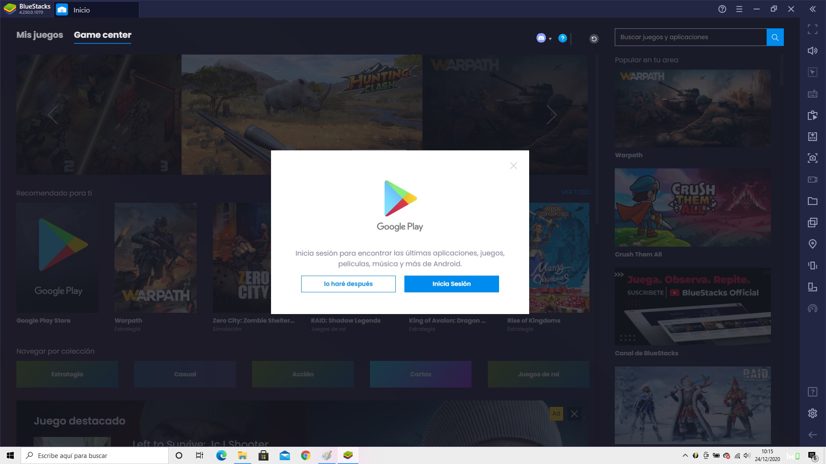Image resolution: width=826 pixels, height=464 pixels.
Task: Open BlueStacks settings gear icon
Action: 812,413
